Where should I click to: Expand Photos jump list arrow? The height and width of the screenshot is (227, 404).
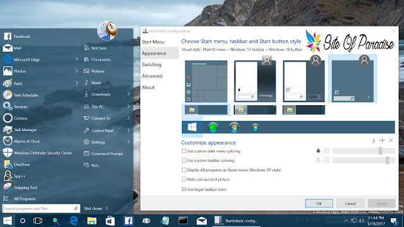click(76, 71)
